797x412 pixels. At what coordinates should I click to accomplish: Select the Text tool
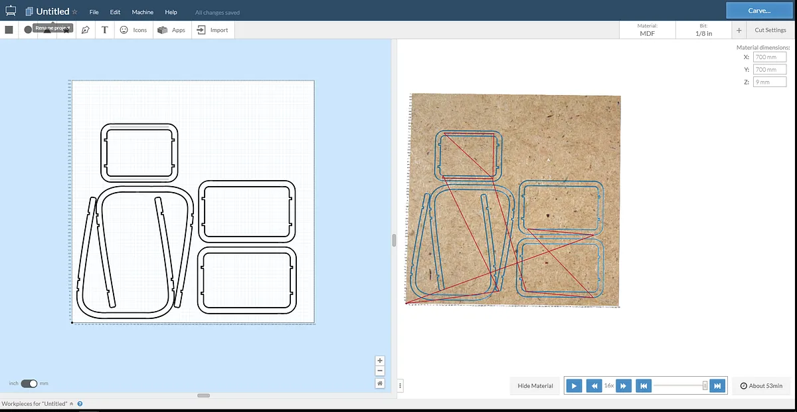pyautogui.click(x=105, y=30)
